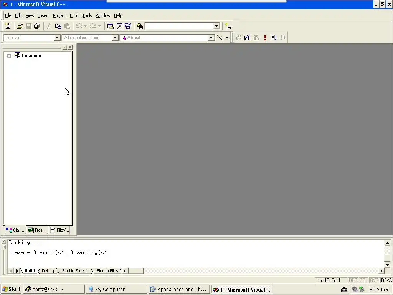Close the output pane with X button

point(4,242)
